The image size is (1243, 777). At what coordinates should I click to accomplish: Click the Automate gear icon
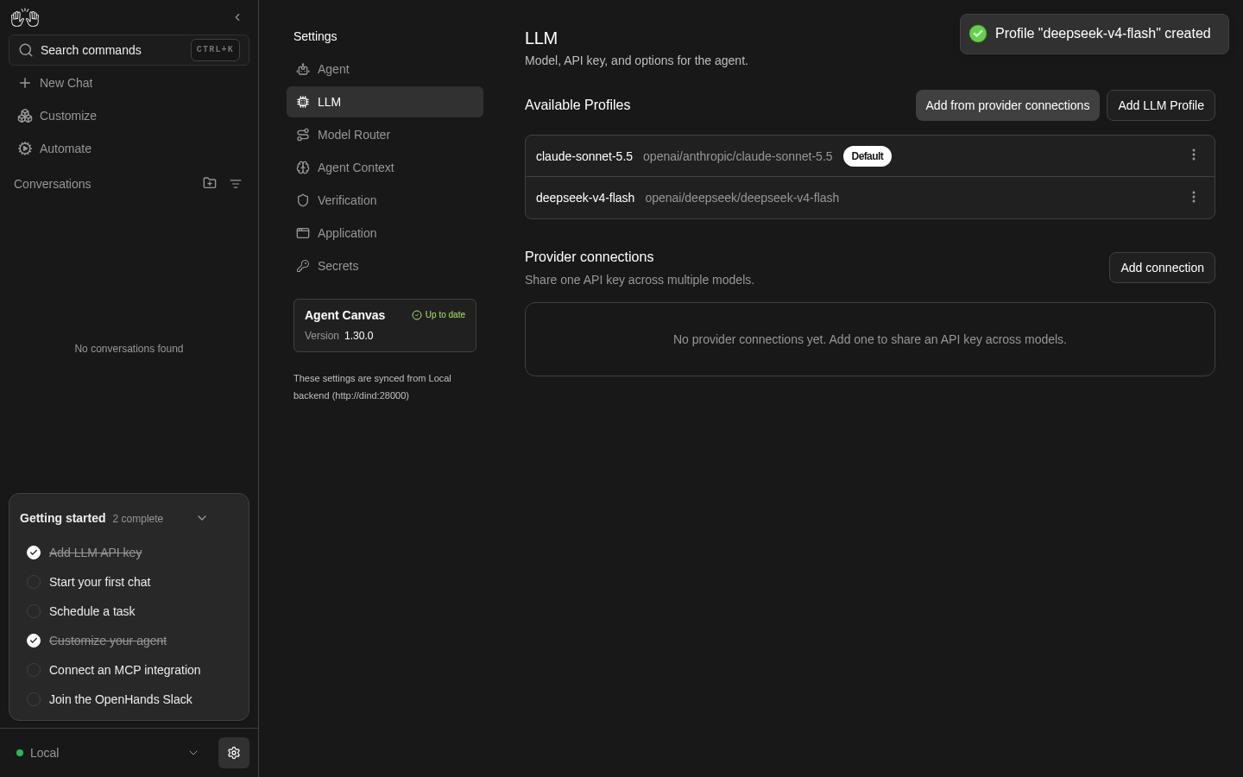click(25, 148)
